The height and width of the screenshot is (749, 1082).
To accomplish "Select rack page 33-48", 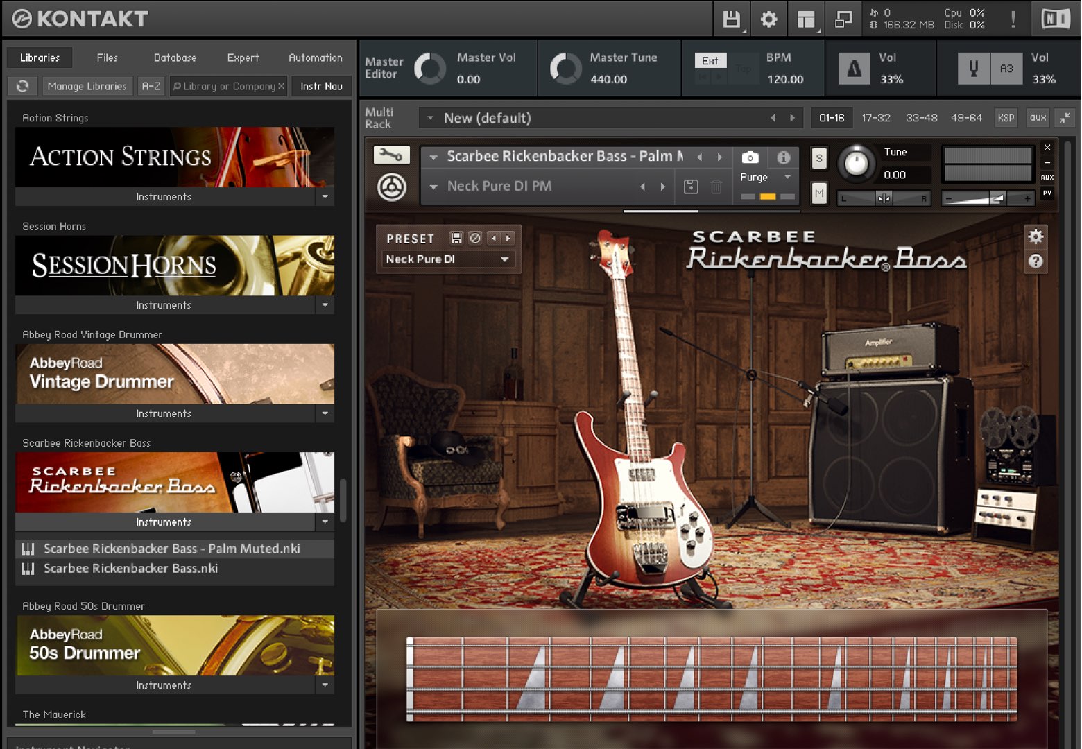I will [921, 118].
